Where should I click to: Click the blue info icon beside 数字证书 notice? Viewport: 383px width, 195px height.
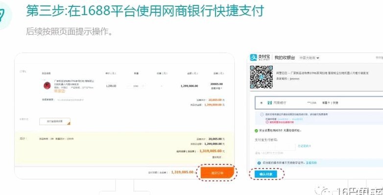[259, 163]
